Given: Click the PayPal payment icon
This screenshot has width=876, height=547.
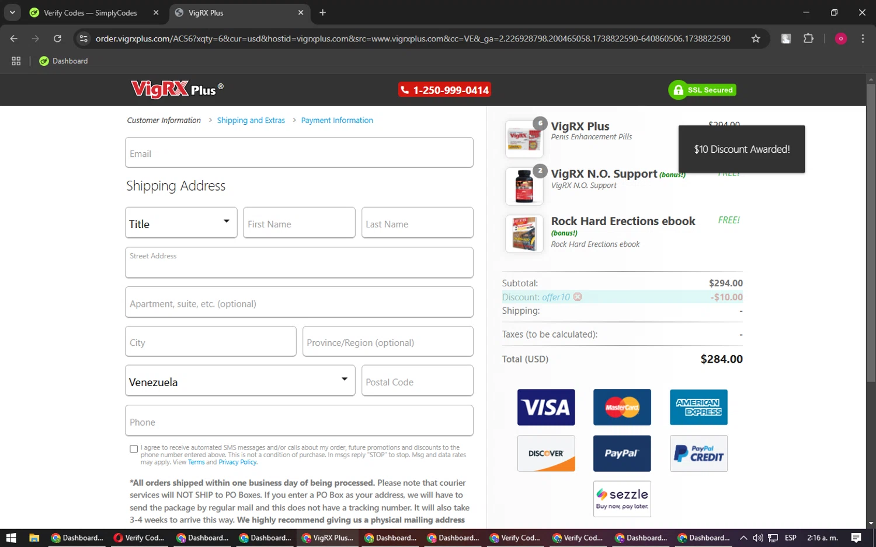Looking at the screenshot, I should coord(622,453).
